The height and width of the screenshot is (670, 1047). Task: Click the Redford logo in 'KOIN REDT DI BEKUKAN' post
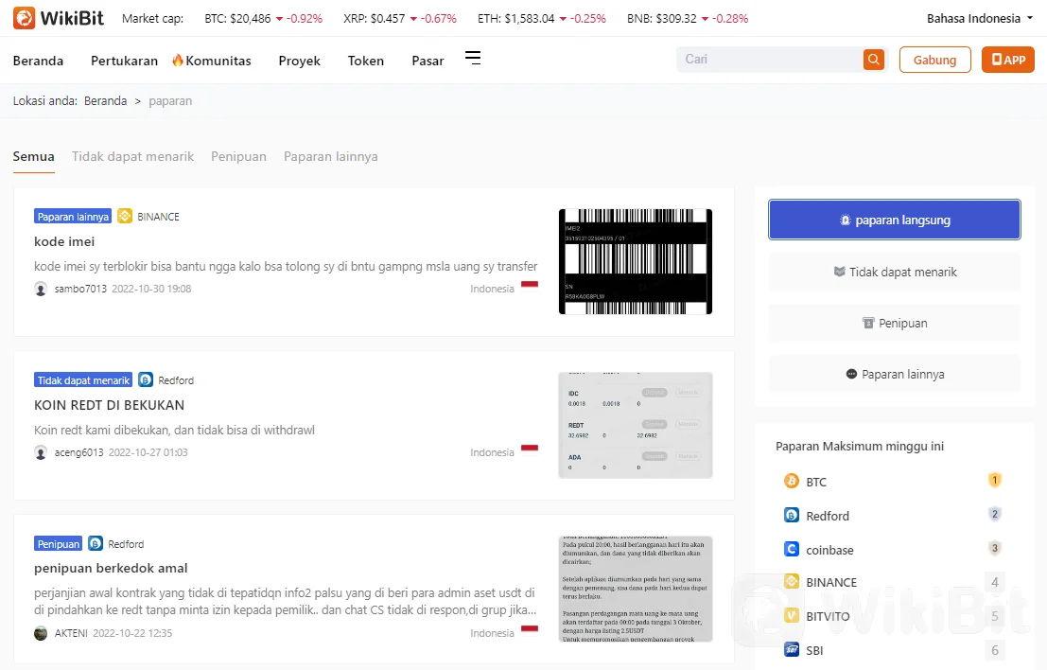(146, 379)
